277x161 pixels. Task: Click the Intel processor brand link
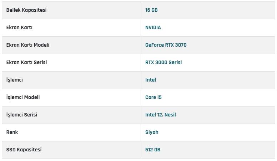151,80
